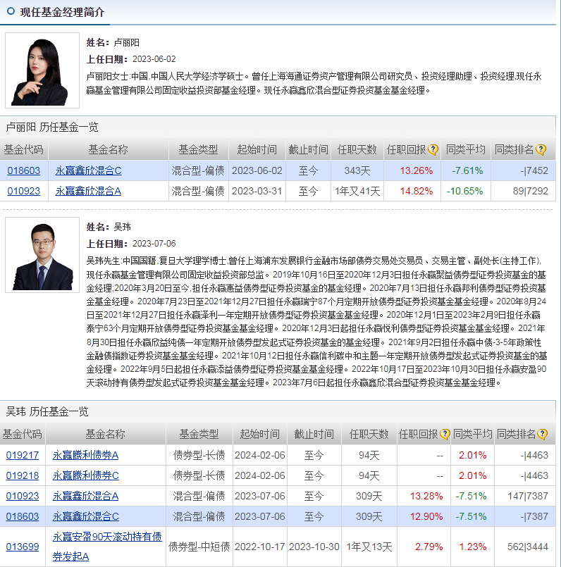Click 13.28% return value

(426, 496)
